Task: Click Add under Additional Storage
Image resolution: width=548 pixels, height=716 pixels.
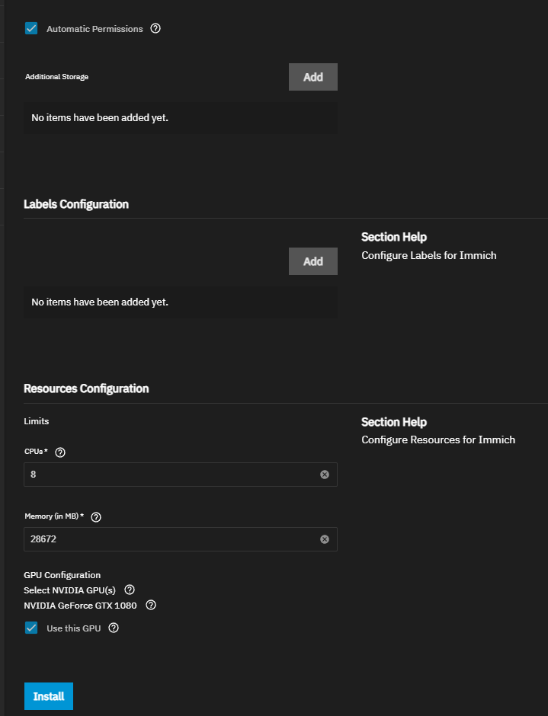Action: coord(312,76)
